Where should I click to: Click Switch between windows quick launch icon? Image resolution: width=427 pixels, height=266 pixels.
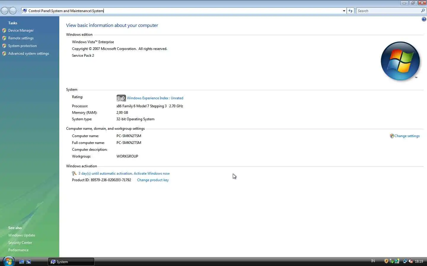[x=28, y=262]
